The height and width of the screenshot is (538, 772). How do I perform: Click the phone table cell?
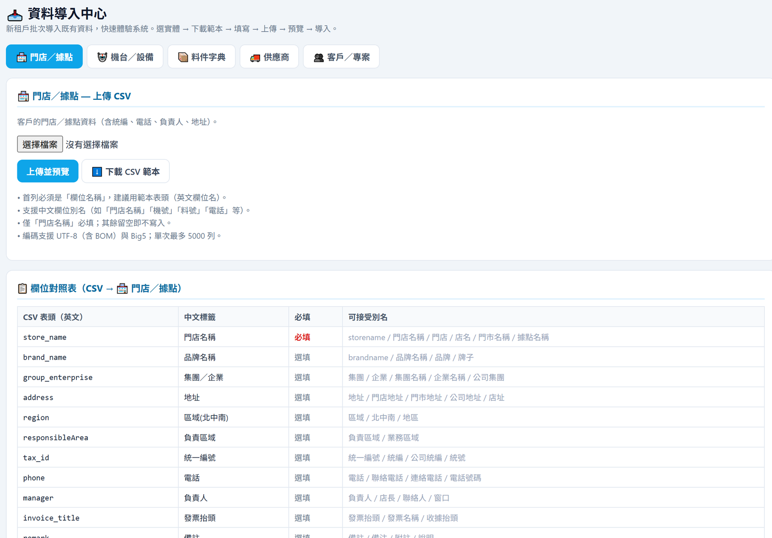(98, 478)
